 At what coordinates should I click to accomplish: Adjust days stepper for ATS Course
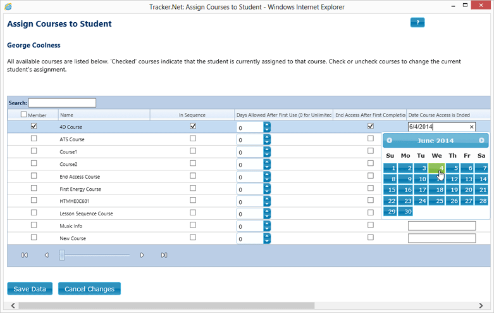pyautogui.click(x=267, y=140)
